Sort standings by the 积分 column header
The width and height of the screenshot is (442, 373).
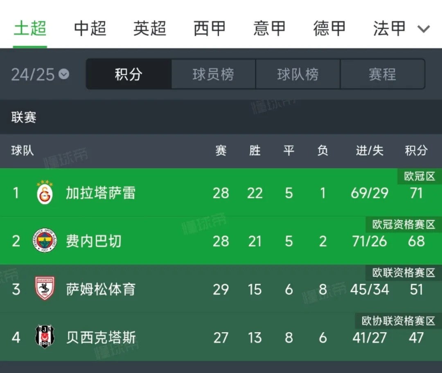click(x=416, y=151)
